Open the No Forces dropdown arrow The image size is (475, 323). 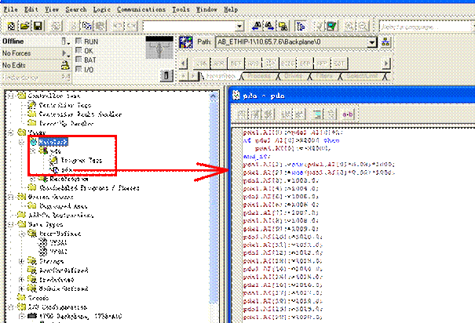(x=65, y=53)
